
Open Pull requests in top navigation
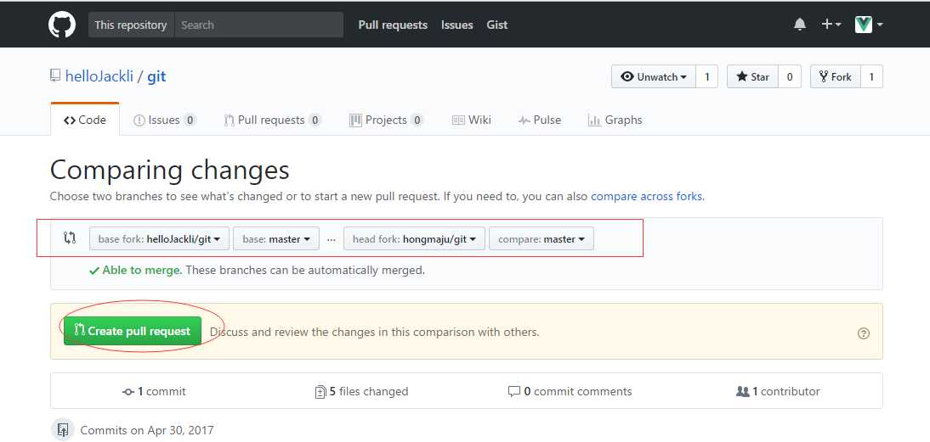[393, 25]
